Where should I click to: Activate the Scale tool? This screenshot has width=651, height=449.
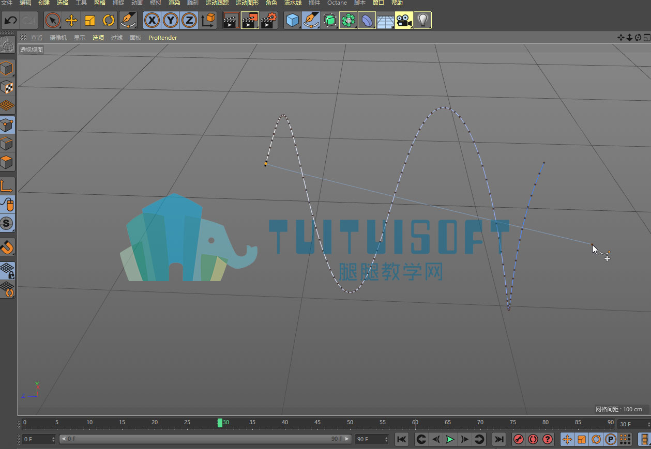pyautogui.click(x=90, y=21)
